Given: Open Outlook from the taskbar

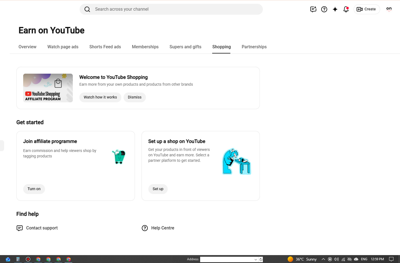Looking at the screenshot, I should tap(8, 259).
